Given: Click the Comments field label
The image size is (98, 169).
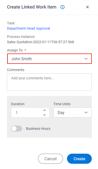Looking at the screenshot, I should (16, 70).
